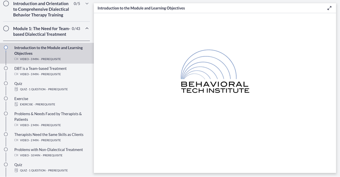This screenshot has height=177, width=340.
Task: Click the exercise icon under Exercise item
Action: click(16, 104)
